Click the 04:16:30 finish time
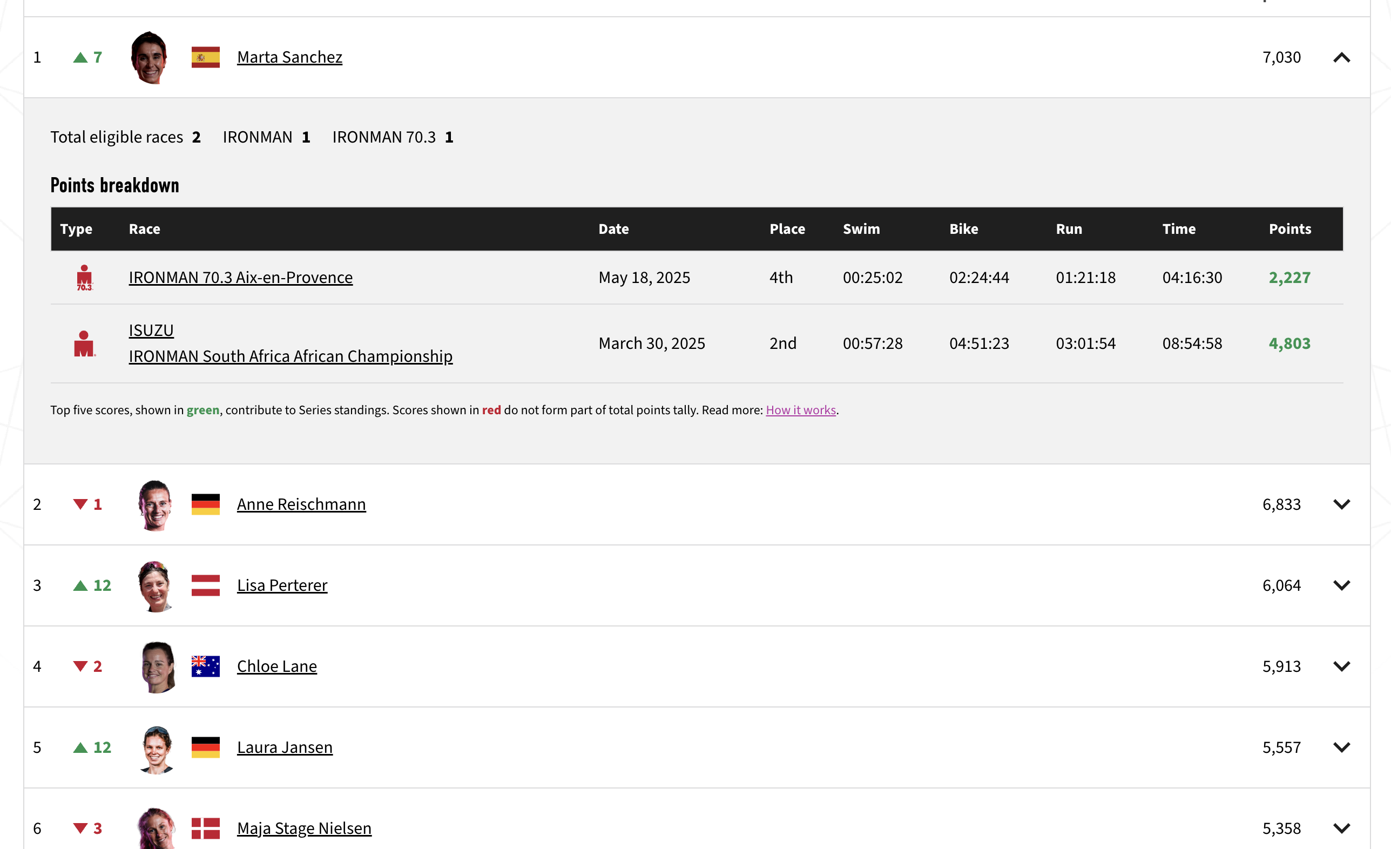The height and width of the screenshot is (849, 1391). pyautogui.click(x=1192, y=278)
